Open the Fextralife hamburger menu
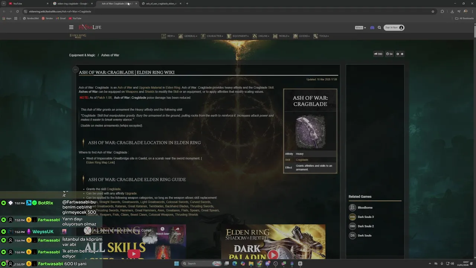The image size is (476, 268). click(71, 27)
